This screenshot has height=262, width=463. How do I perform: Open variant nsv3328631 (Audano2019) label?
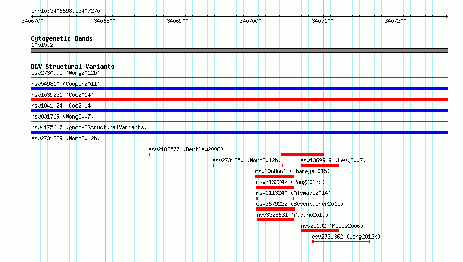tap(292, 215)
